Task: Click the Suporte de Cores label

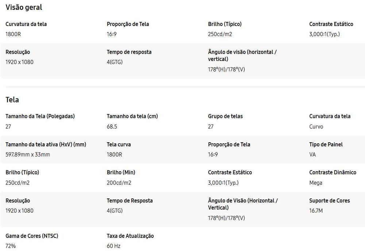Action: (x=329, y=201)
